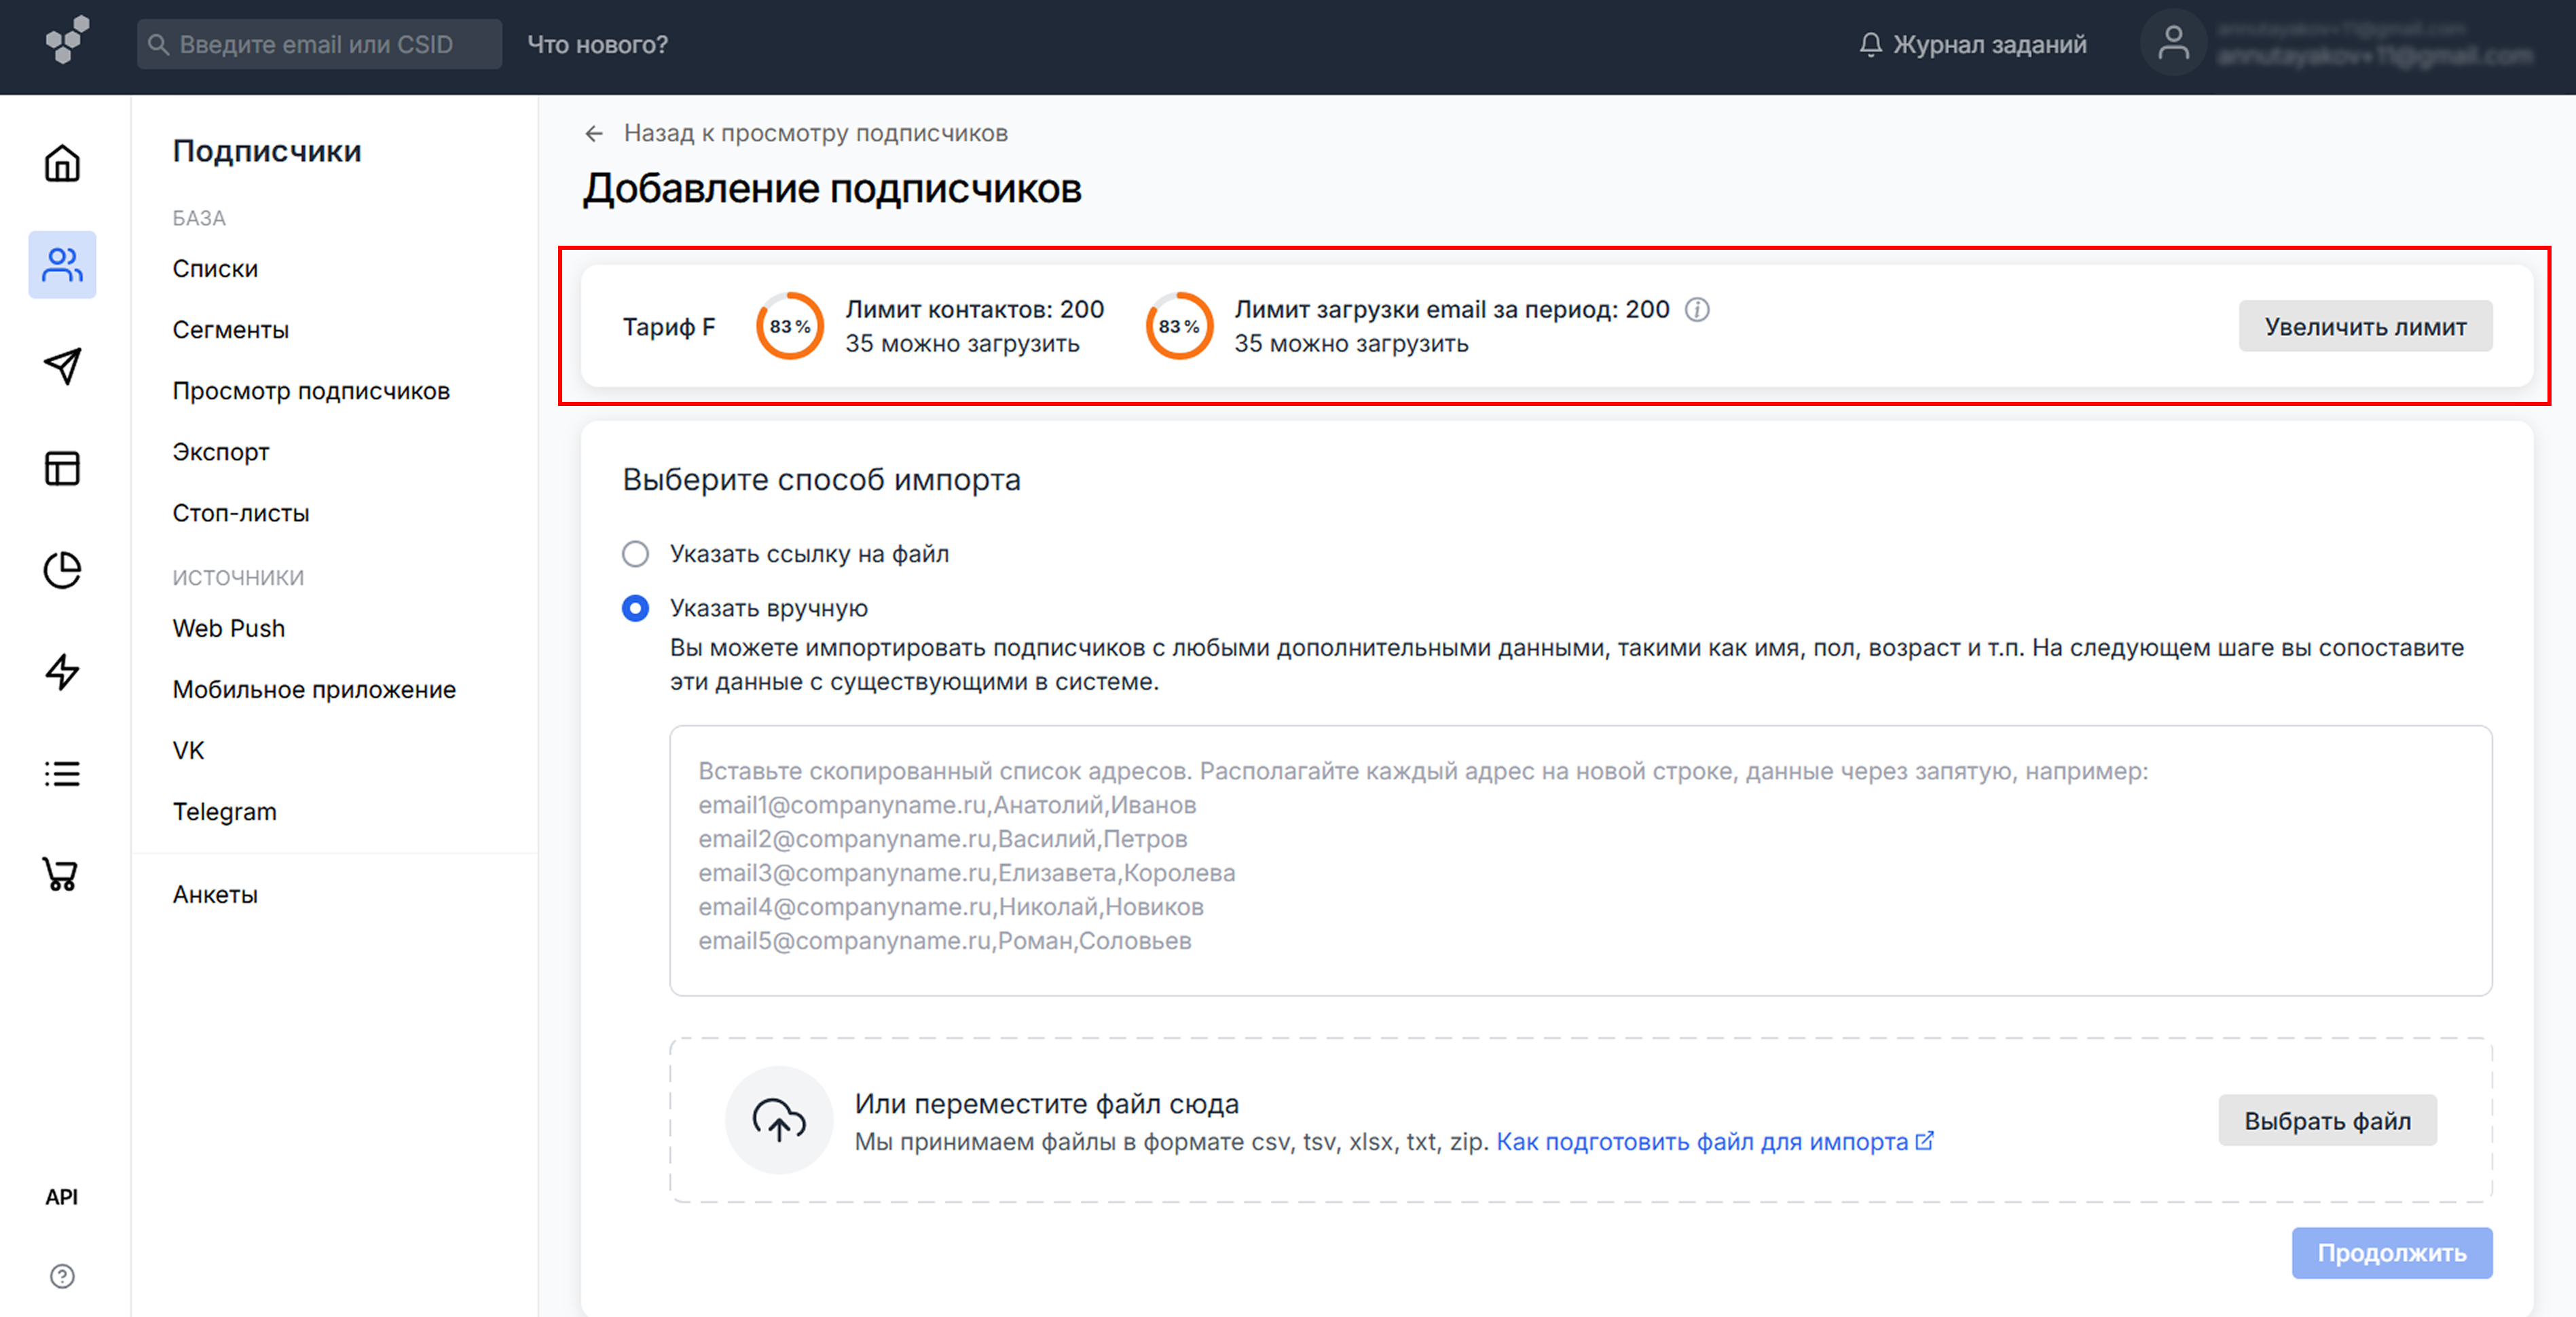Select 'Указать ссылку на файл' radio button
Viewport: 2576px width, 1317px height.
point(635,554)
